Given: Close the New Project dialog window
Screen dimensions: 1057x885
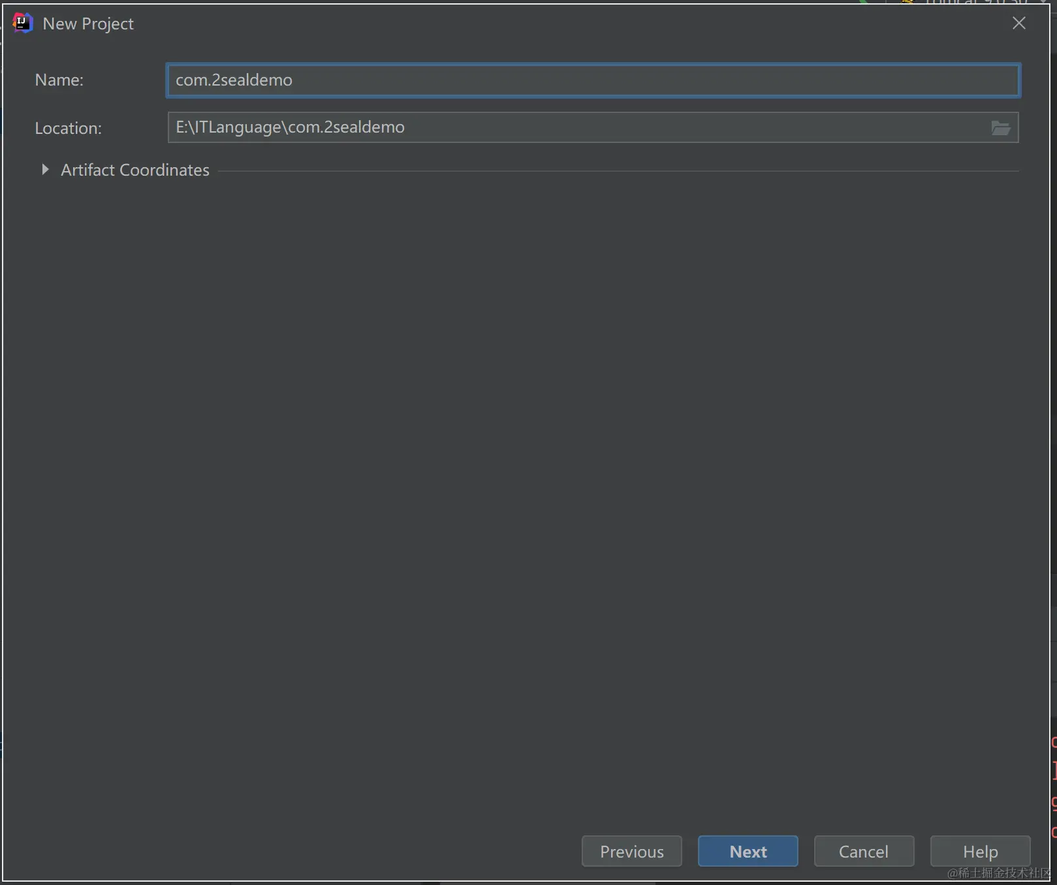Looking at the screenshot, I should click(1018, 24).
